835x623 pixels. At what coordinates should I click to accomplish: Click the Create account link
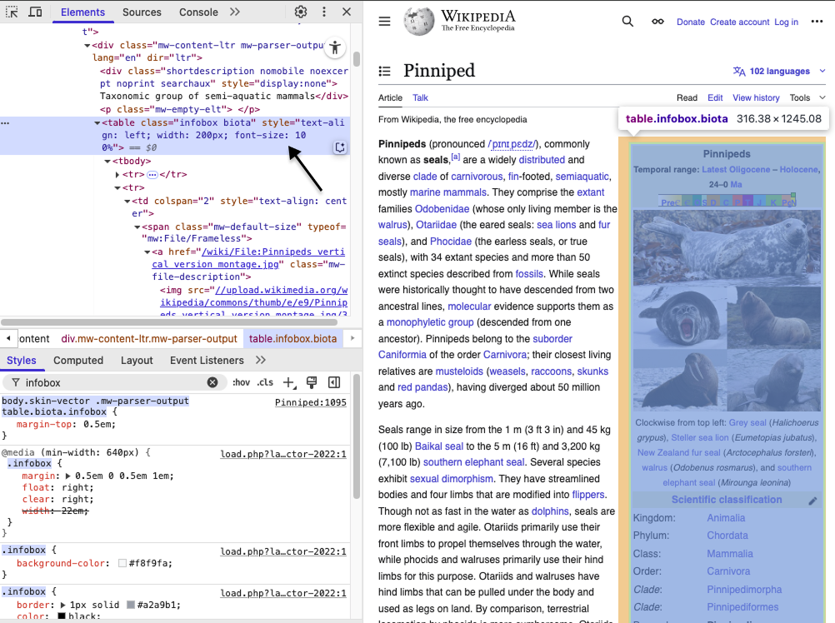point(739,22)
